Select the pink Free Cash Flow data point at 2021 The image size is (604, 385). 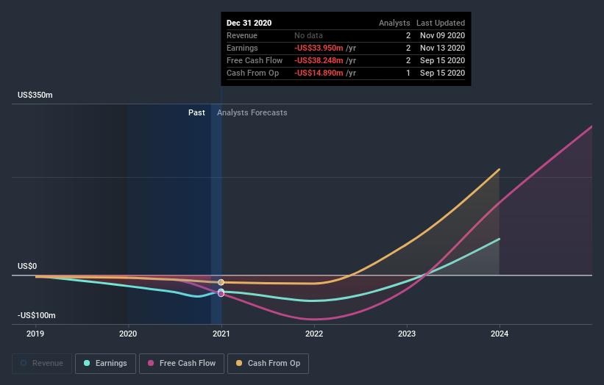221,294
